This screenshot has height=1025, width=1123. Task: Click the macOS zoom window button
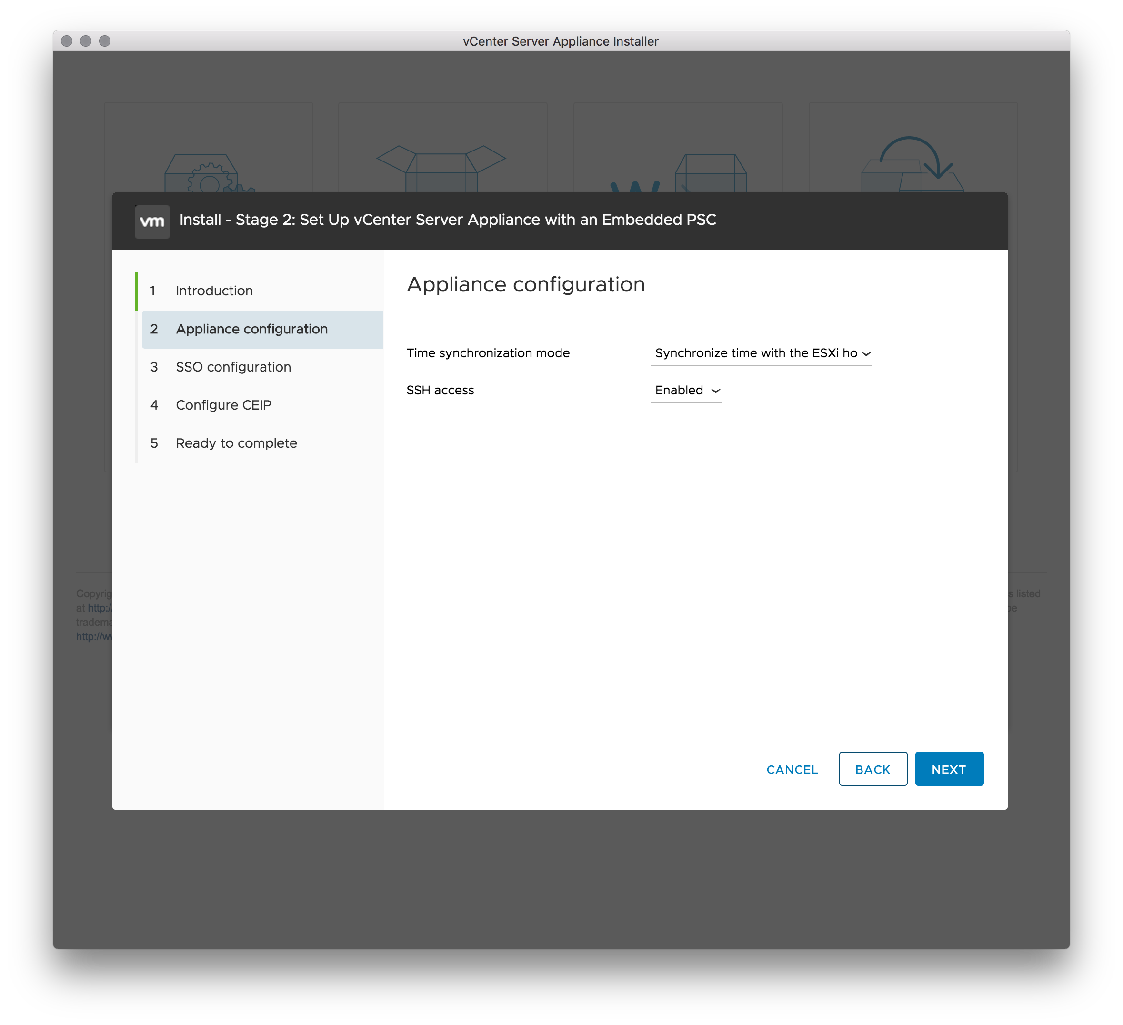(105, 41)
